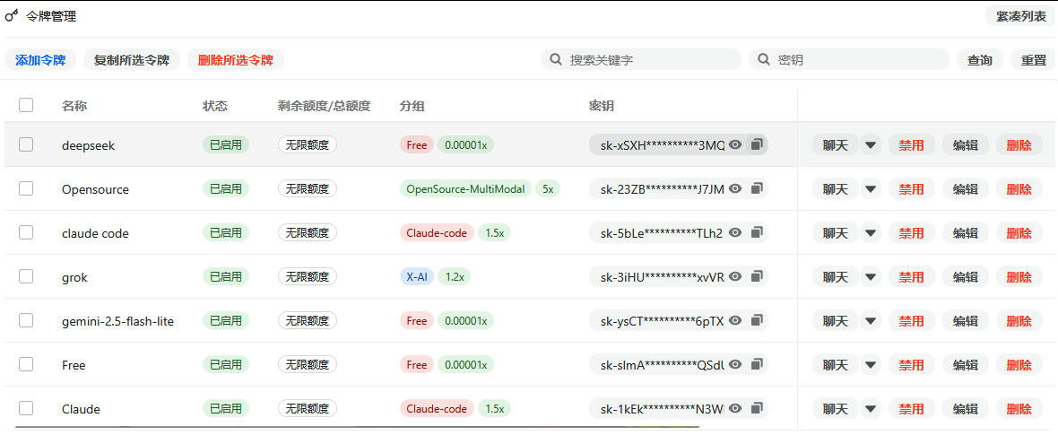This screenshot has width=1058, height=444.
Task: Delete the Claude token
Action: coord(1019,408)
